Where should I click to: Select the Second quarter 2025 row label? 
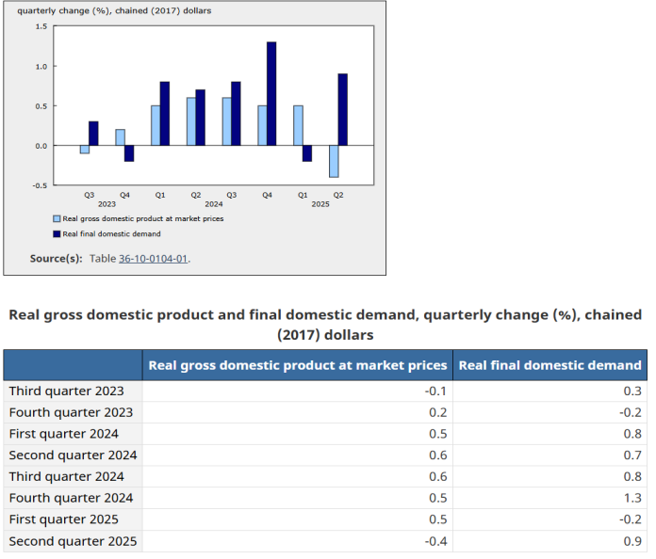pyautogui.click(x=74, y=541)
